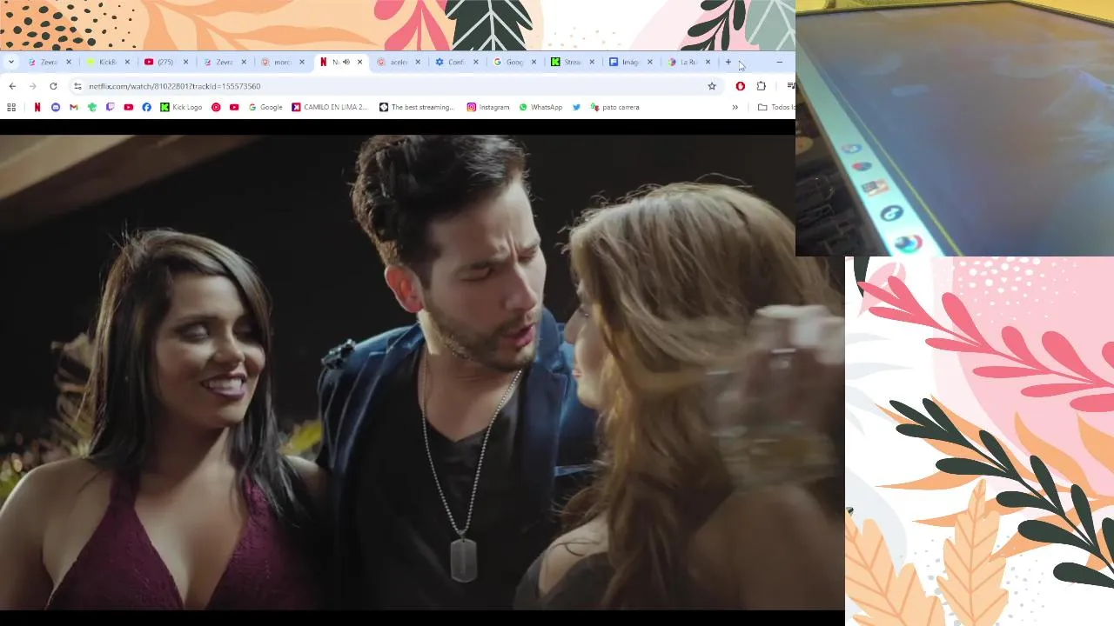The image size is (1114, 626).
Task: Open the CAMILO EN LIMA bookmark
Action: click(x=330, y=107)
